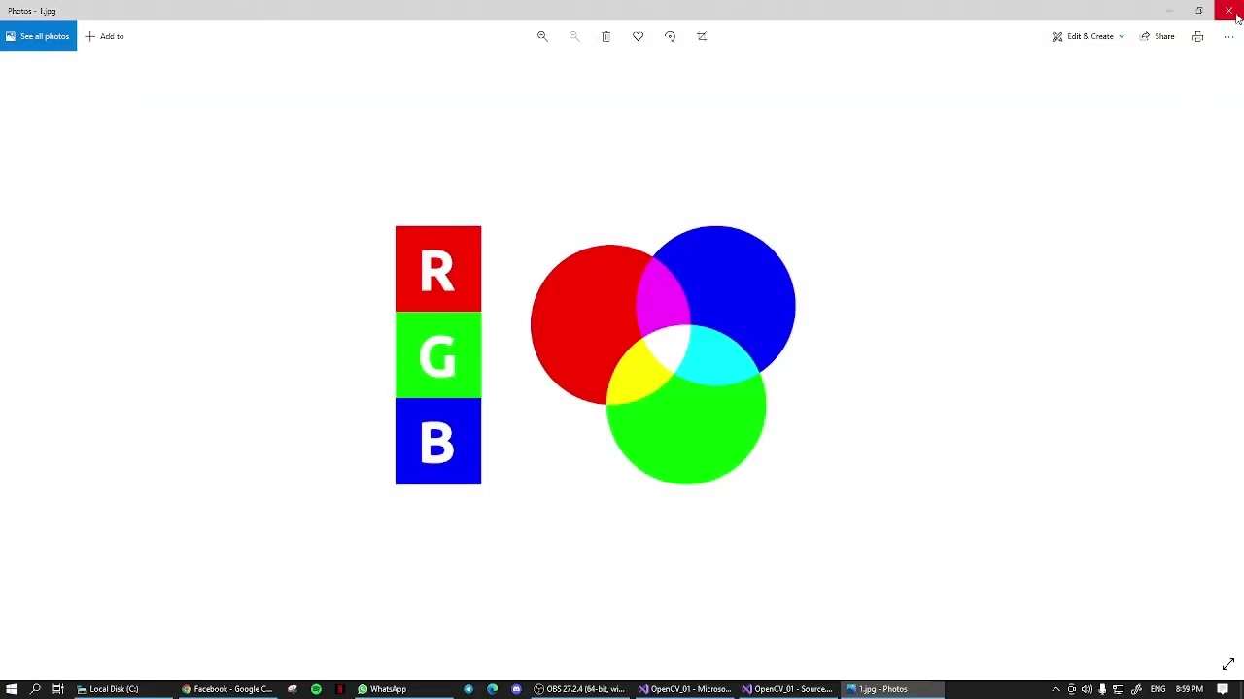Click the pen tray icon beside ENG
This screenshot has height=699, width=1244.
tap(1135, 689)
